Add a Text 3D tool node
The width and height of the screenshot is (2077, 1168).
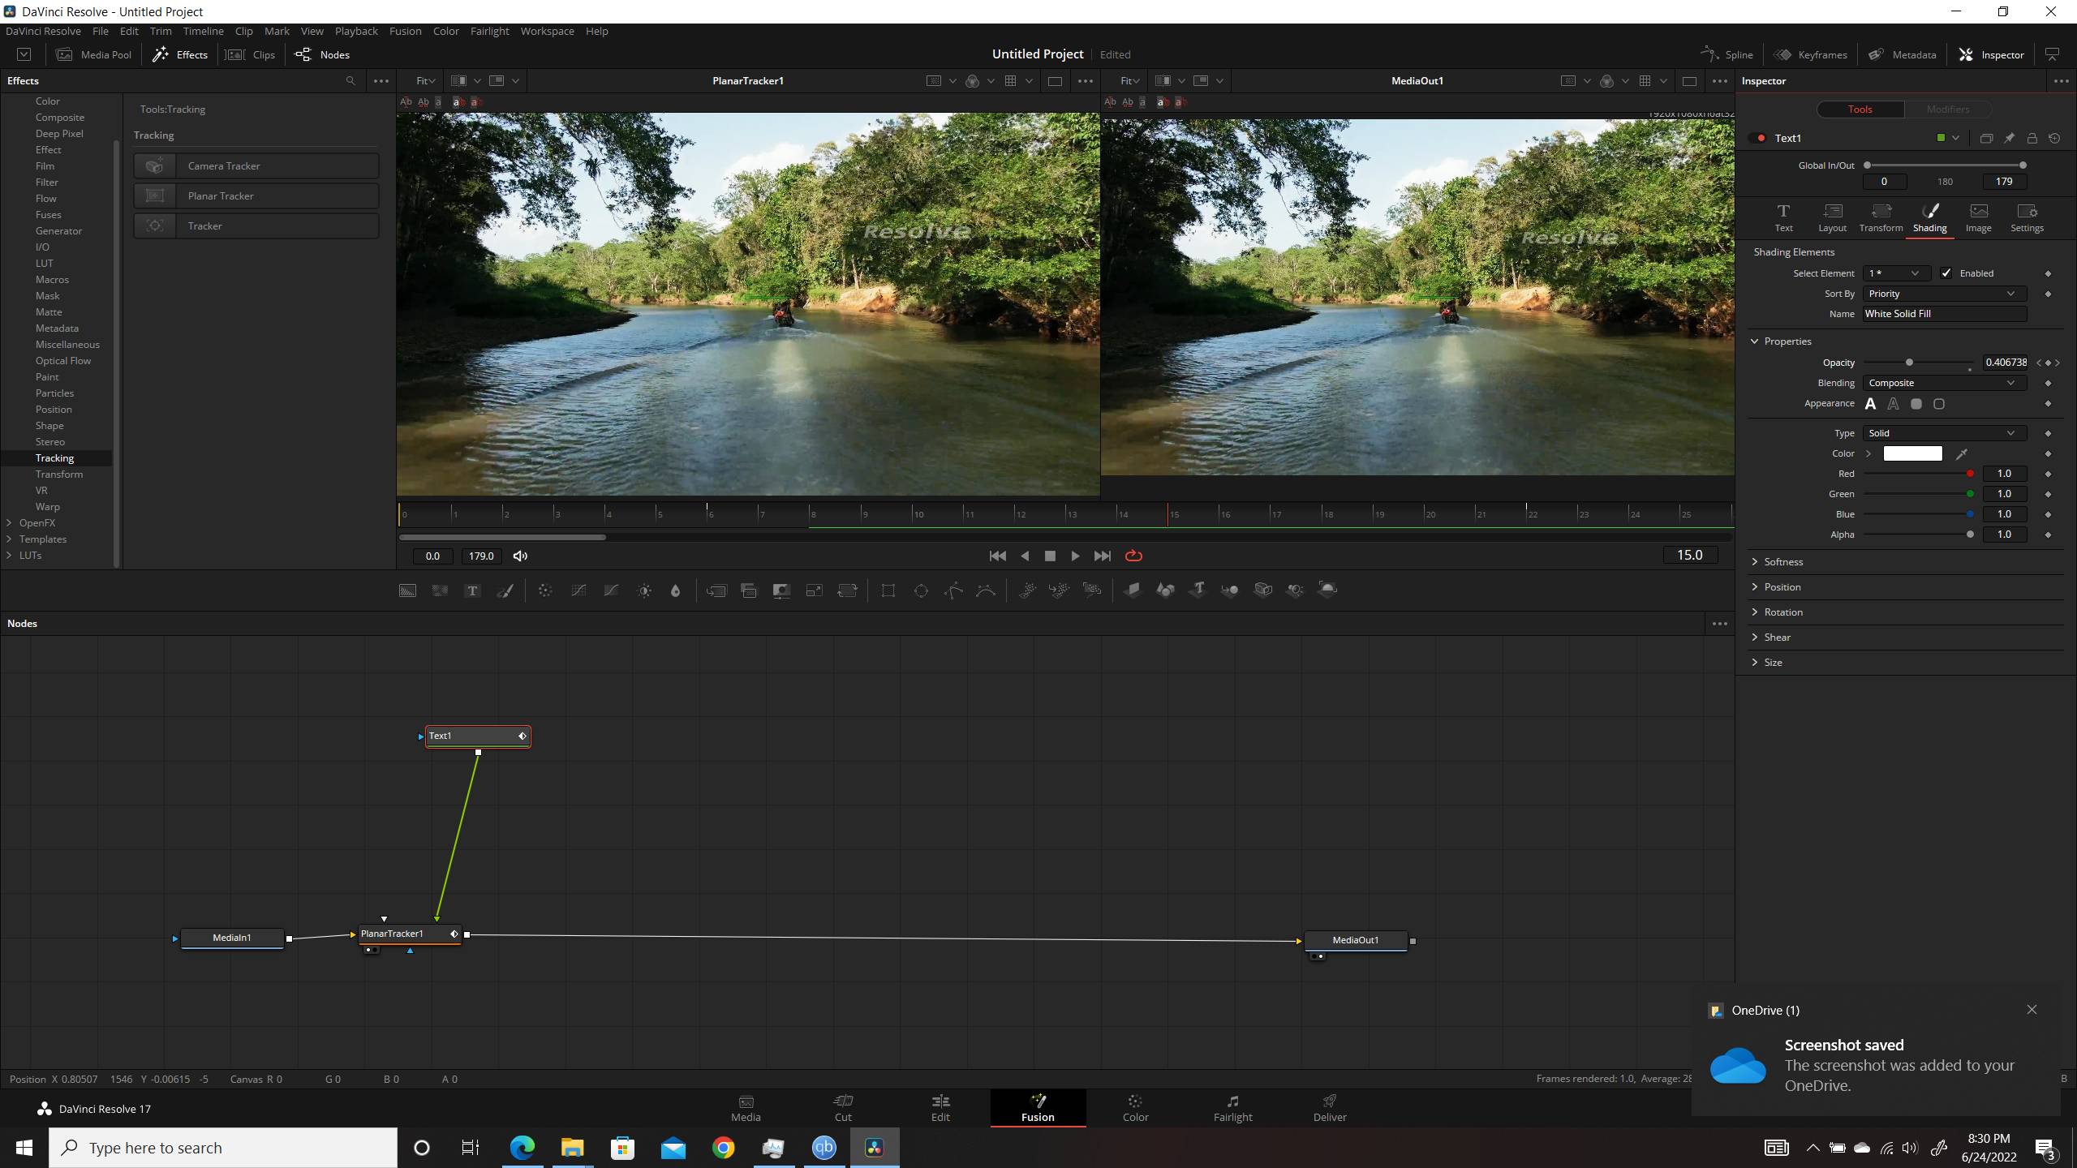point(1198,590)
